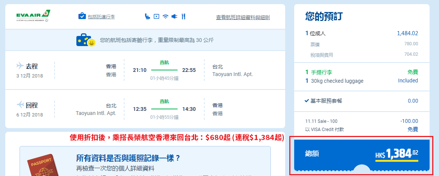Open 查看航班詳細資料與細則 link
The image size is (439, 176).
[243, 17]
